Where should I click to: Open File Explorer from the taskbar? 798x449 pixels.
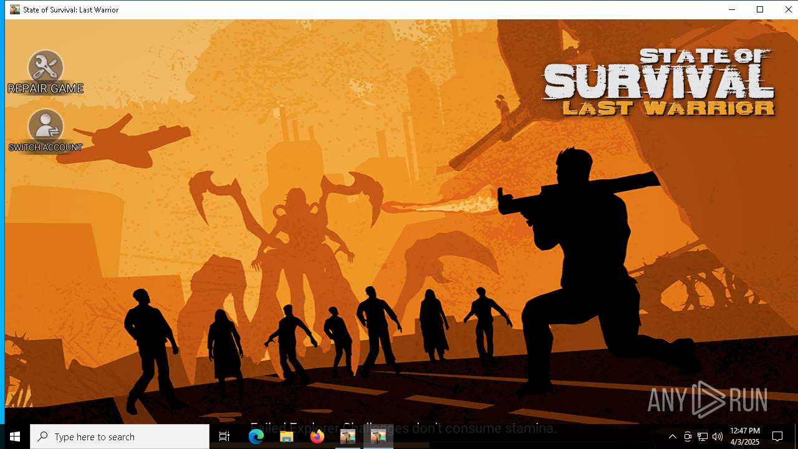(286, 437)
